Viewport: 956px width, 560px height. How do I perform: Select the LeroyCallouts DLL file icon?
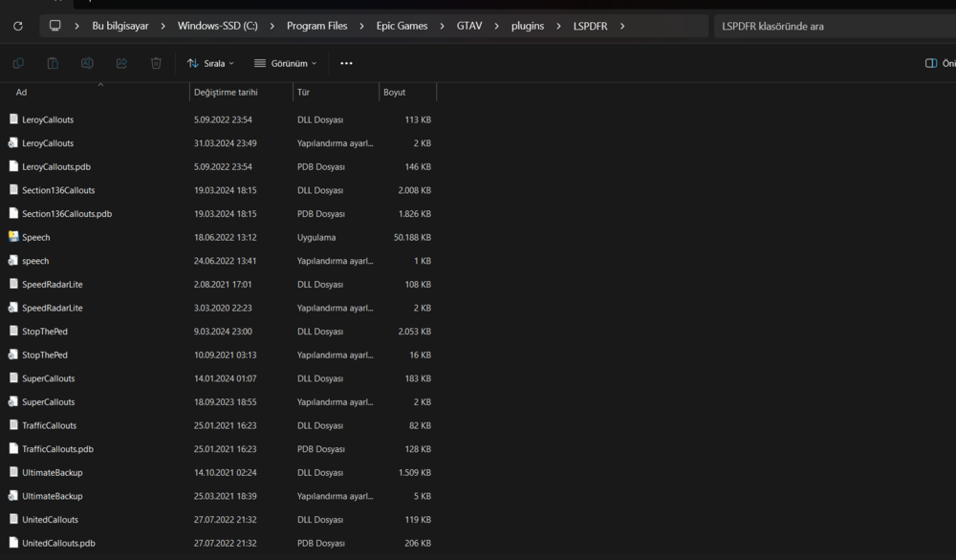coord(13,118)
